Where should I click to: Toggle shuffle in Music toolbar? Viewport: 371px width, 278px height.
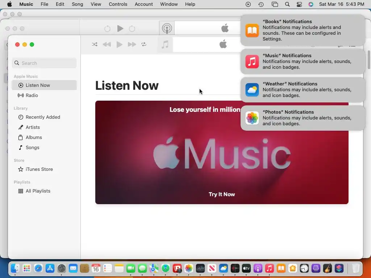[x=95, y=45]
